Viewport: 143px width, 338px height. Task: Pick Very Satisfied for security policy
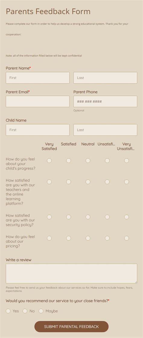49,217
